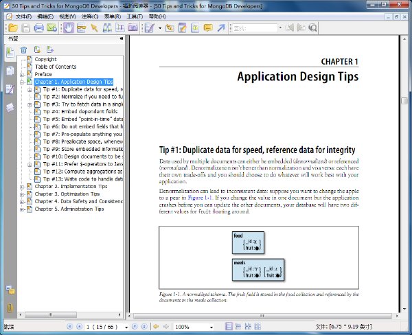Choose the annotation selection arrow tool
The image size is (412, 335).
tap(94, 27)
